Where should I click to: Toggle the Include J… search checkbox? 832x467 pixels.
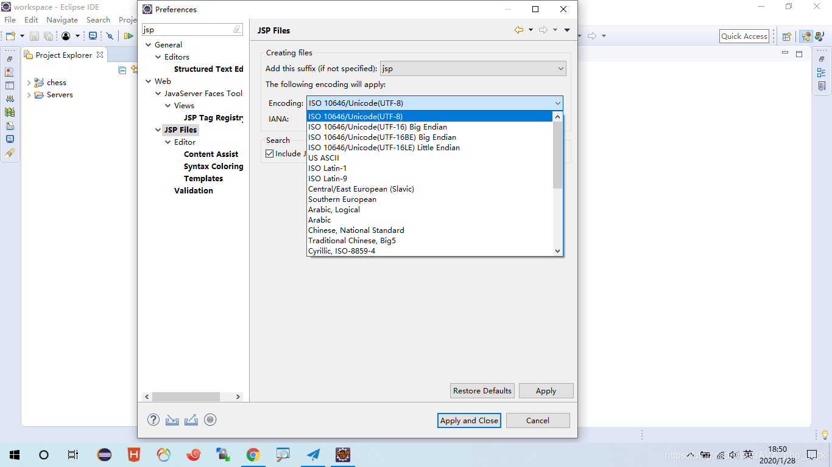point(270,154)
